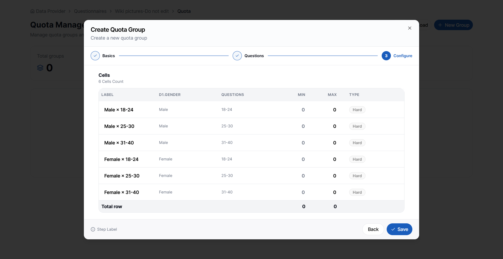Toggle Hard type for Male × 31-40
The width and height of the screenshot is (503, 259).
[x=357, y=143]
